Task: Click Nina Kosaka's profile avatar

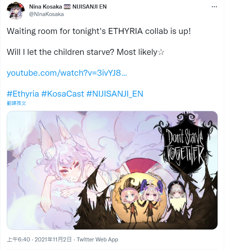Action: [16, 11]
